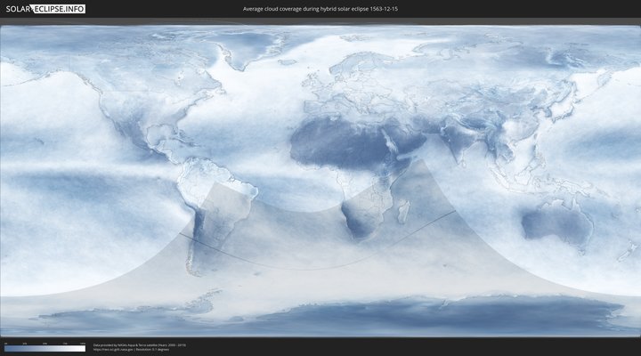This screenshot has height=356, width=641.
Task: Click the 0% label on the legend
Action: (5, 343)
